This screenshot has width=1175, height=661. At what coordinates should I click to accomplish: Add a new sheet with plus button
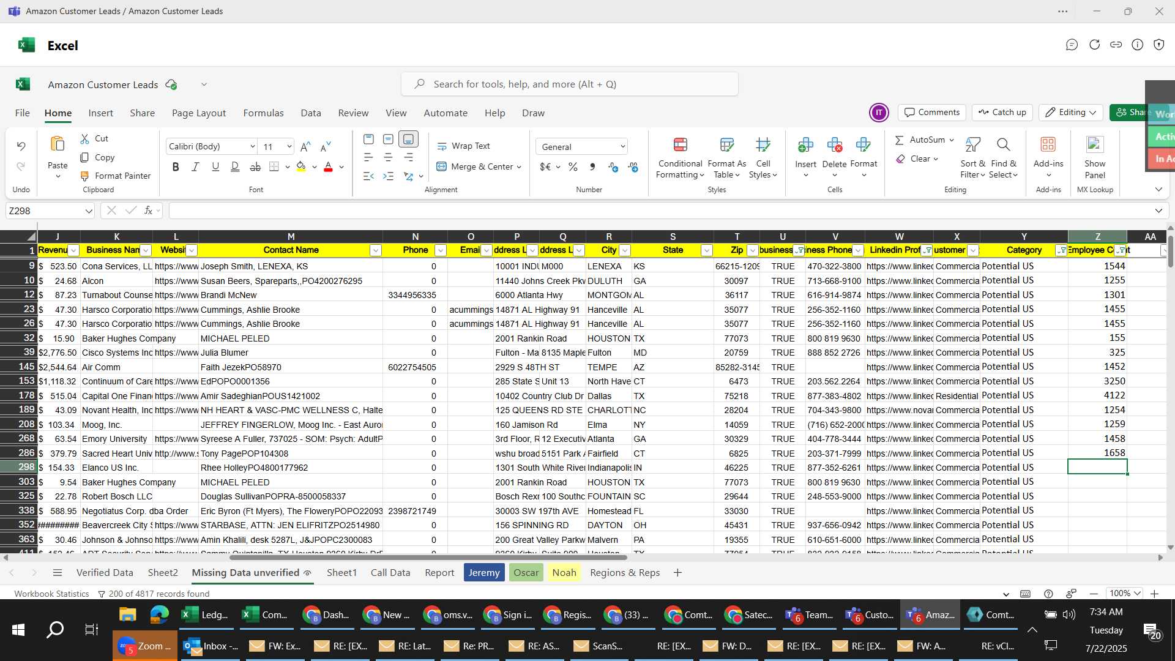pyautogui.click(x=677, y=573)
